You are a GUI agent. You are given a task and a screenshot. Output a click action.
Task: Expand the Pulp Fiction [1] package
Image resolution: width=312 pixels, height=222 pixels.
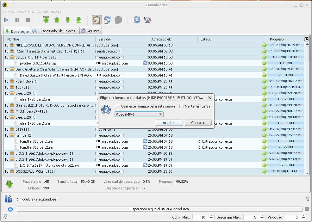pyautogui.click(x=7, y=81)
